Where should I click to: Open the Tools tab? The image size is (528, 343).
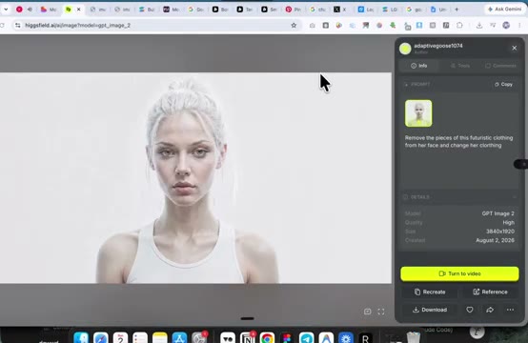point(460,66)
